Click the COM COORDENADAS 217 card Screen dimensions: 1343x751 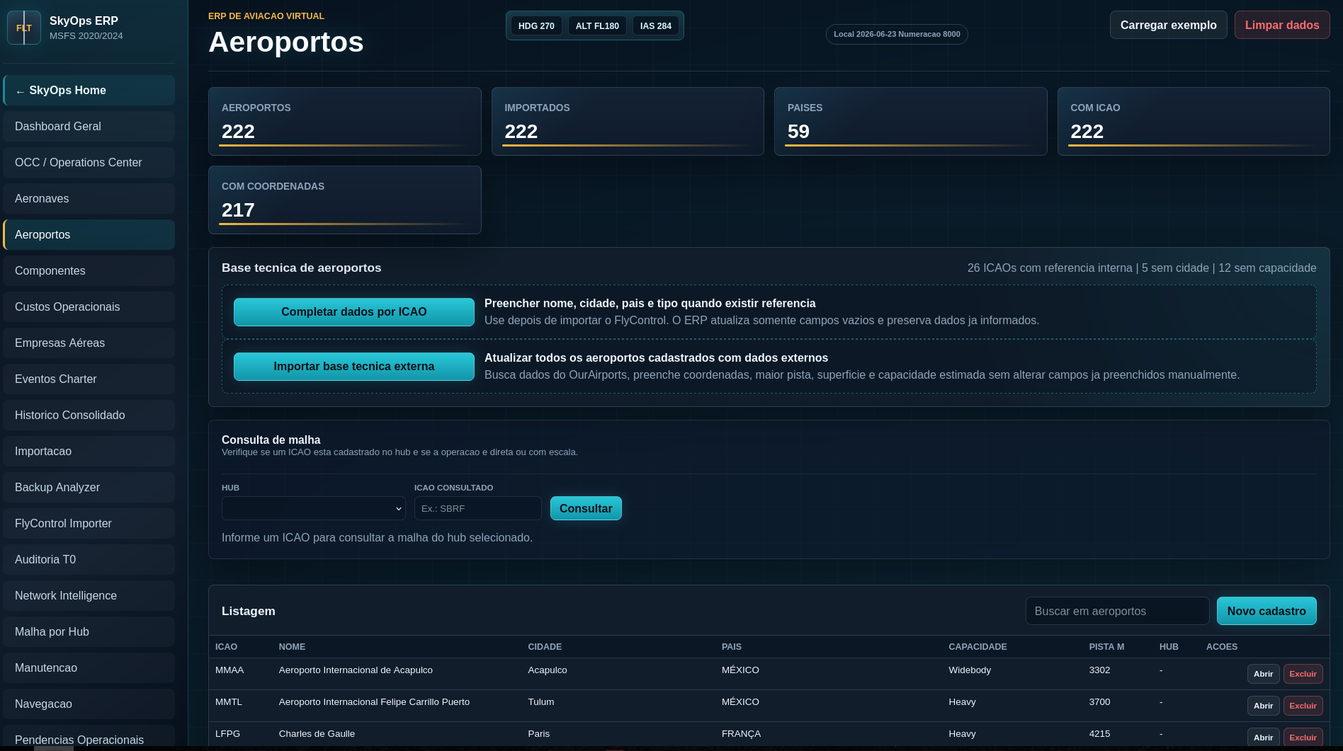(x=345, y=200)
